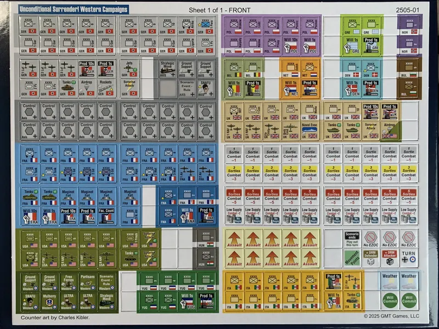Select the Greek Will 1s counter
The height and width of the screenshot is (329, 439).
point(352,46)
